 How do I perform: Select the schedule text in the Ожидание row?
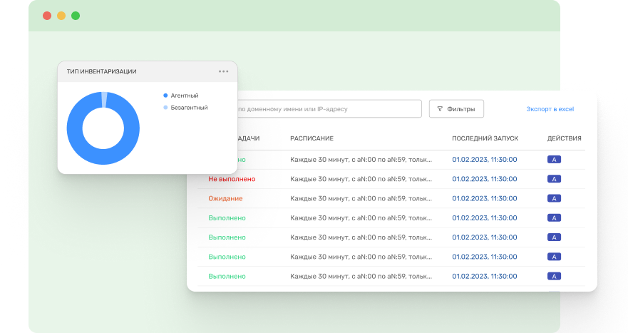(361, 198)
